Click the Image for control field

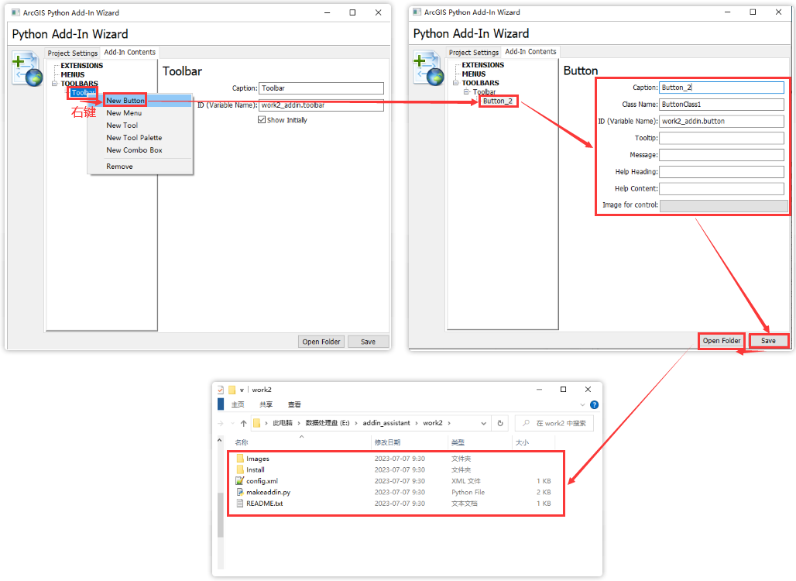tap(723, 205)
